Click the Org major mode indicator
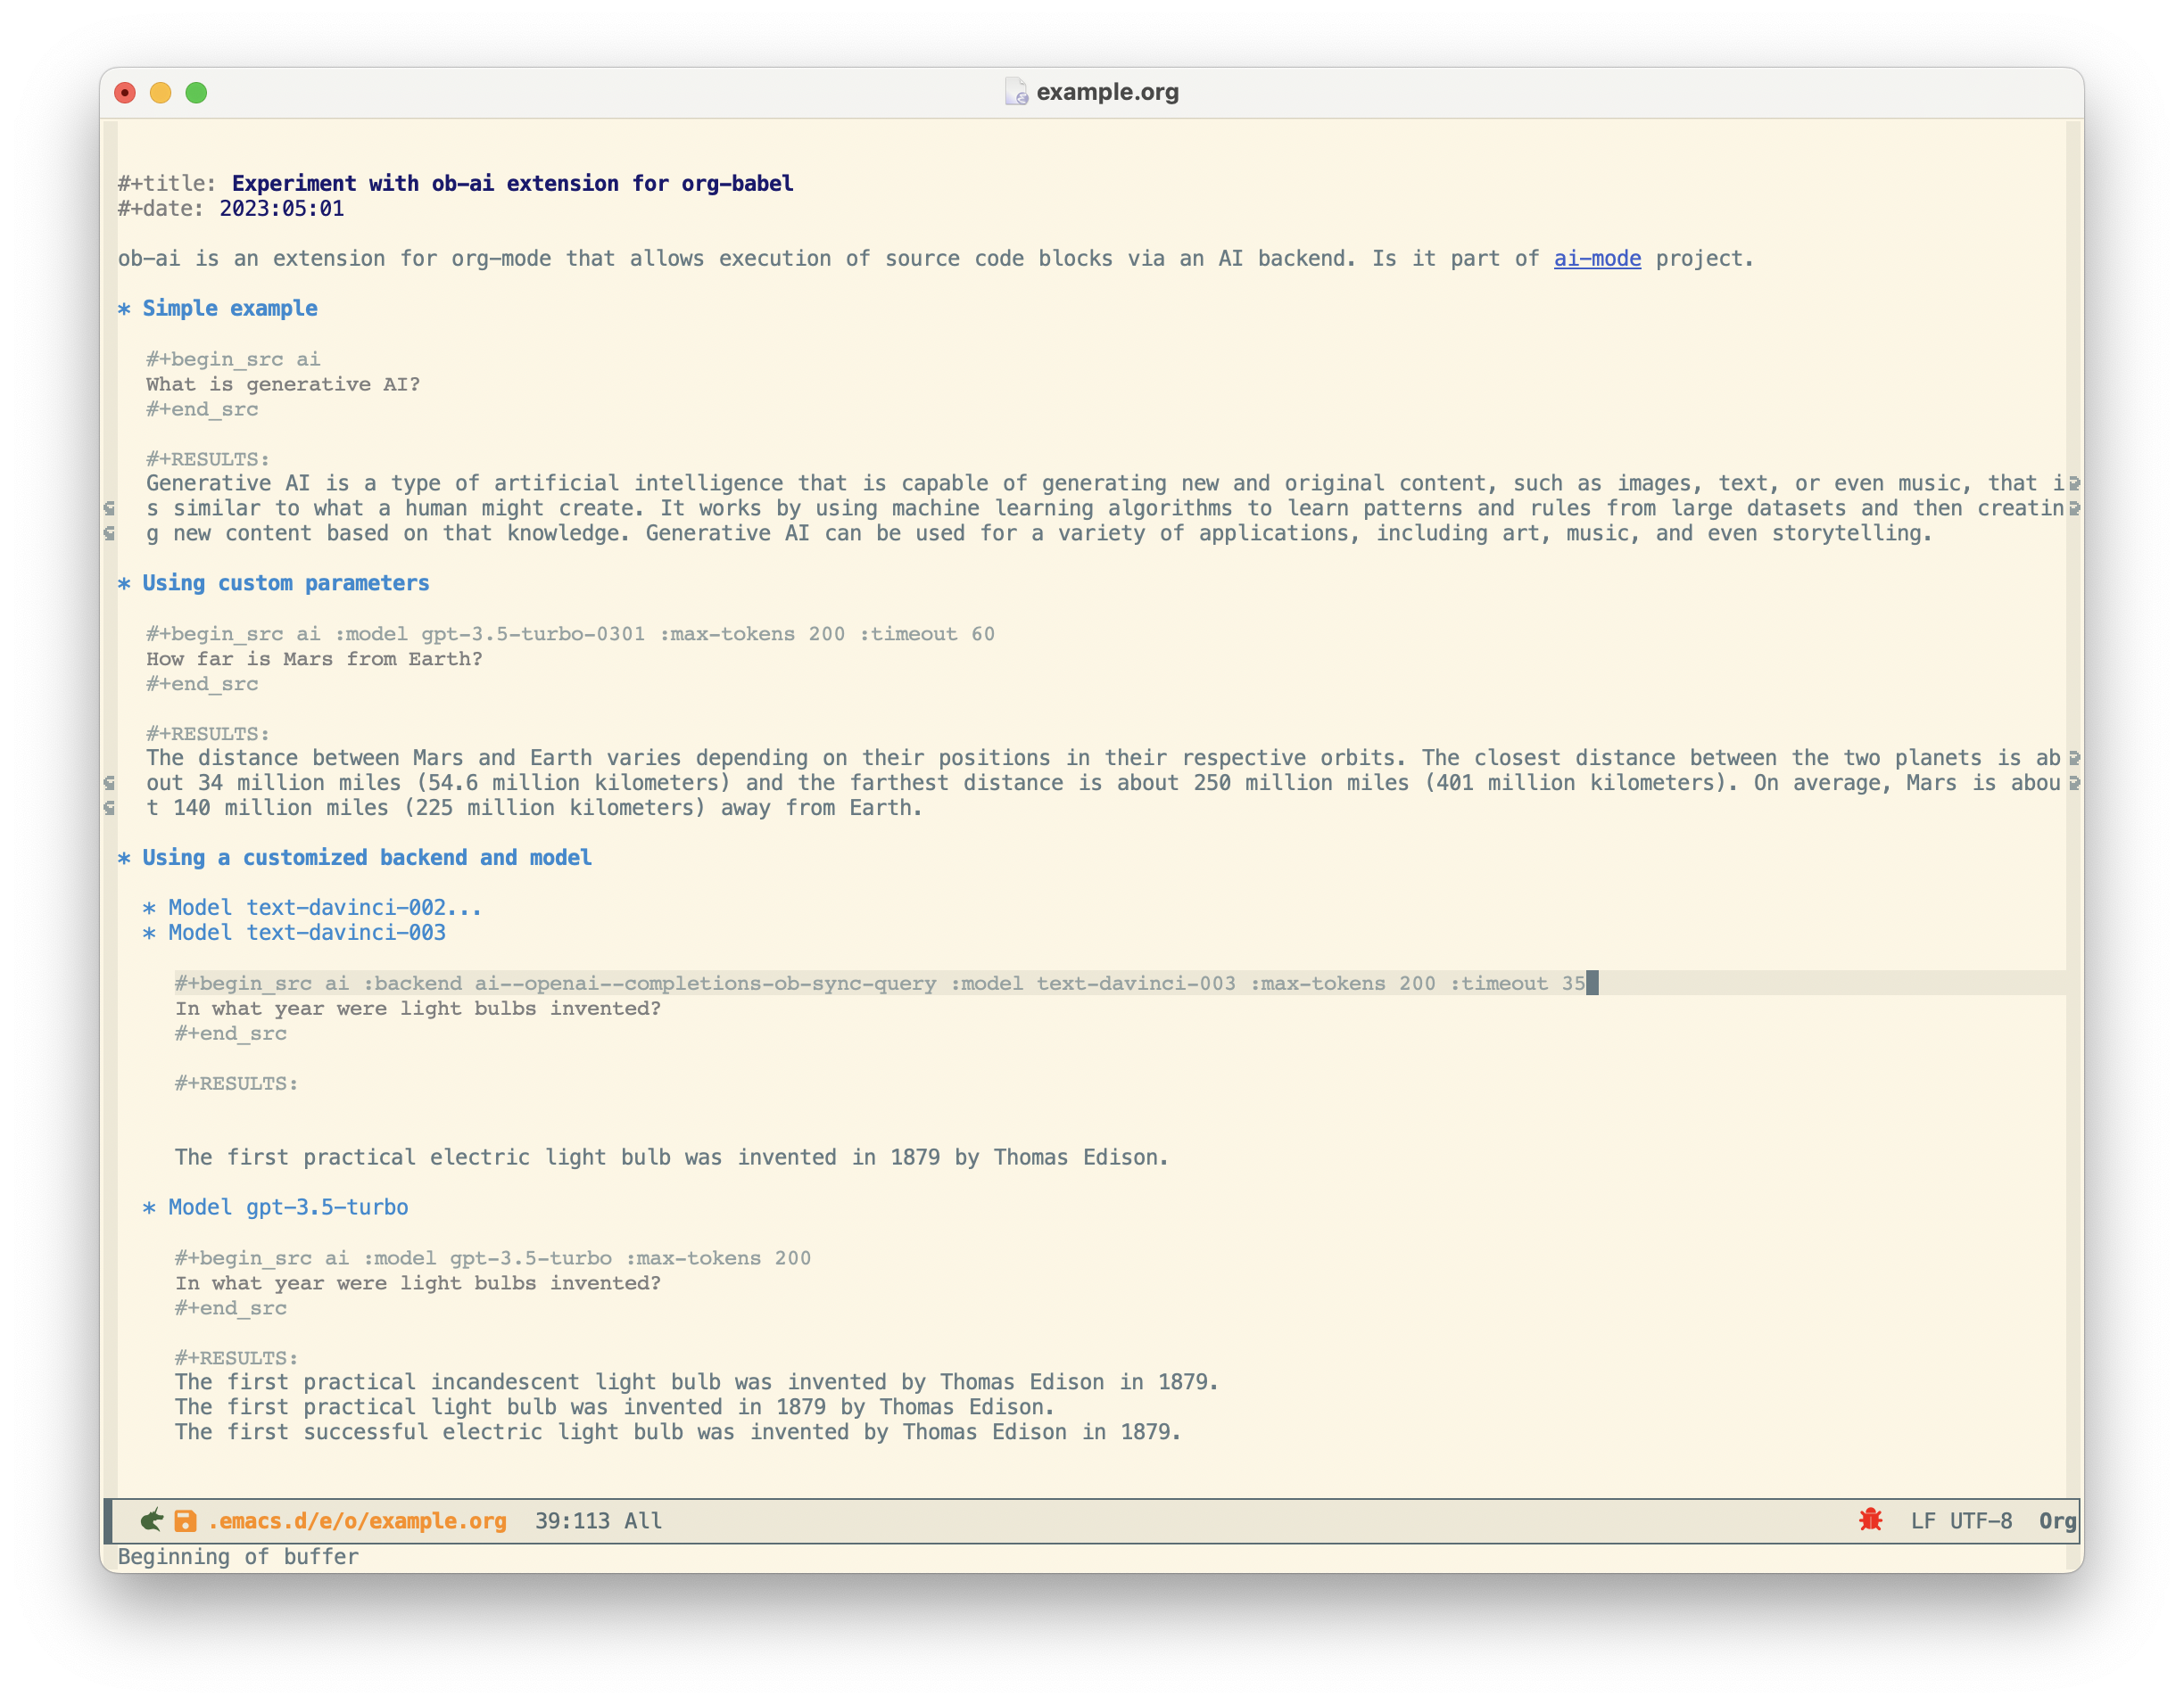This screenshot has height=1705, width=2184. point(2057,1521)
